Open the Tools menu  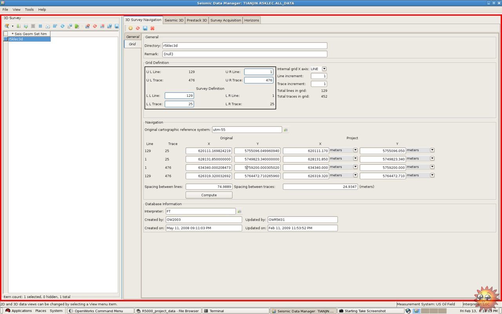coord(29,9)
